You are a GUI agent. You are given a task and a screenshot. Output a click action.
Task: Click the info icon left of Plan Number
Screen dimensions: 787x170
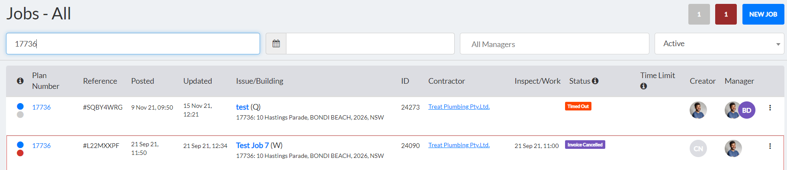[x=20, y=81]
